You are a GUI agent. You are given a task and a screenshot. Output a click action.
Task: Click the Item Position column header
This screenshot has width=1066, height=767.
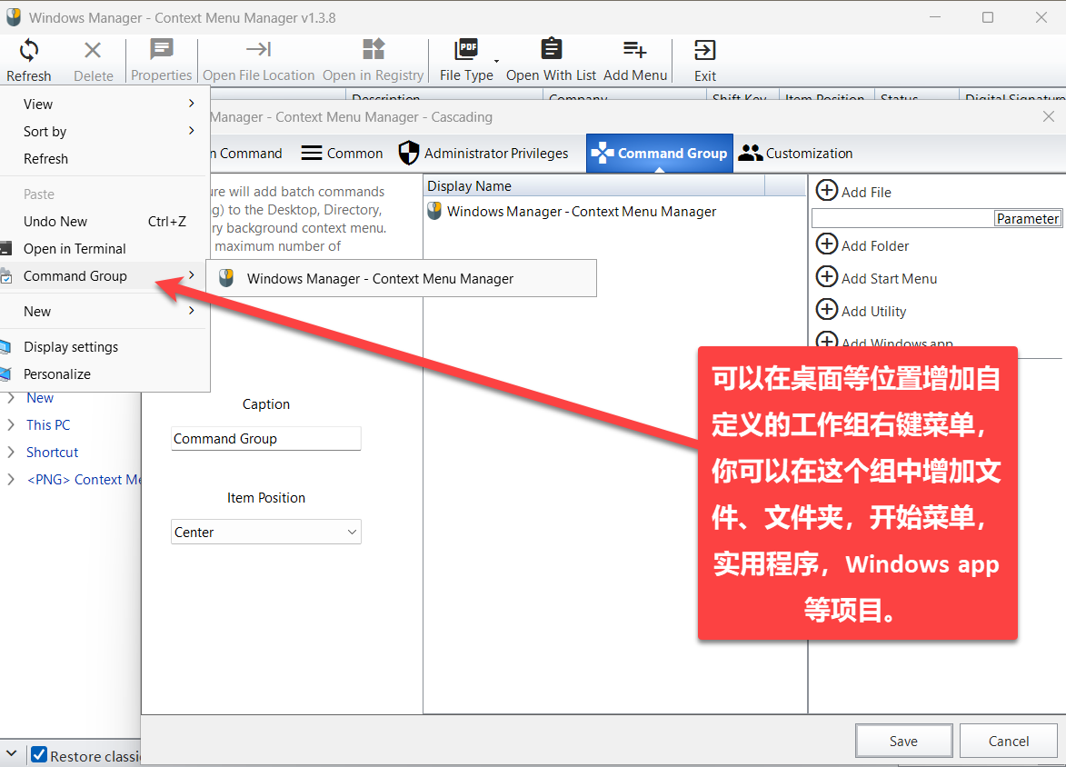pyautogui.click(x=826, y=95)
